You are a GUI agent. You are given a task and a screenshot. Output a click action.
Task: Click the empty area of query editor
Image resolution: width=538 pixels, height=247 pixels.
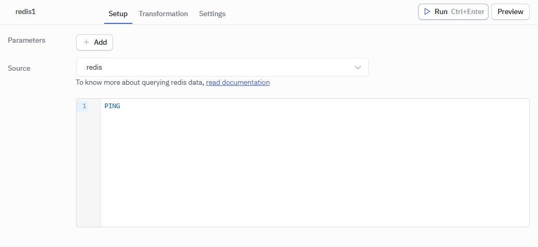(x=312, y=172)
